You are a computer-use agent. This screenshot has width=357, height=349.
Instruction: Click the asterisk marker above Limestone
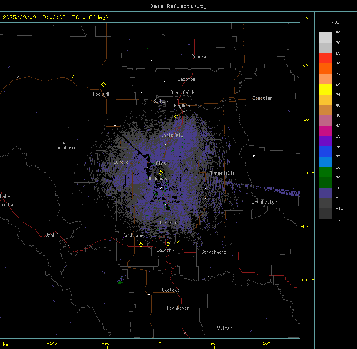pos(63,143)
